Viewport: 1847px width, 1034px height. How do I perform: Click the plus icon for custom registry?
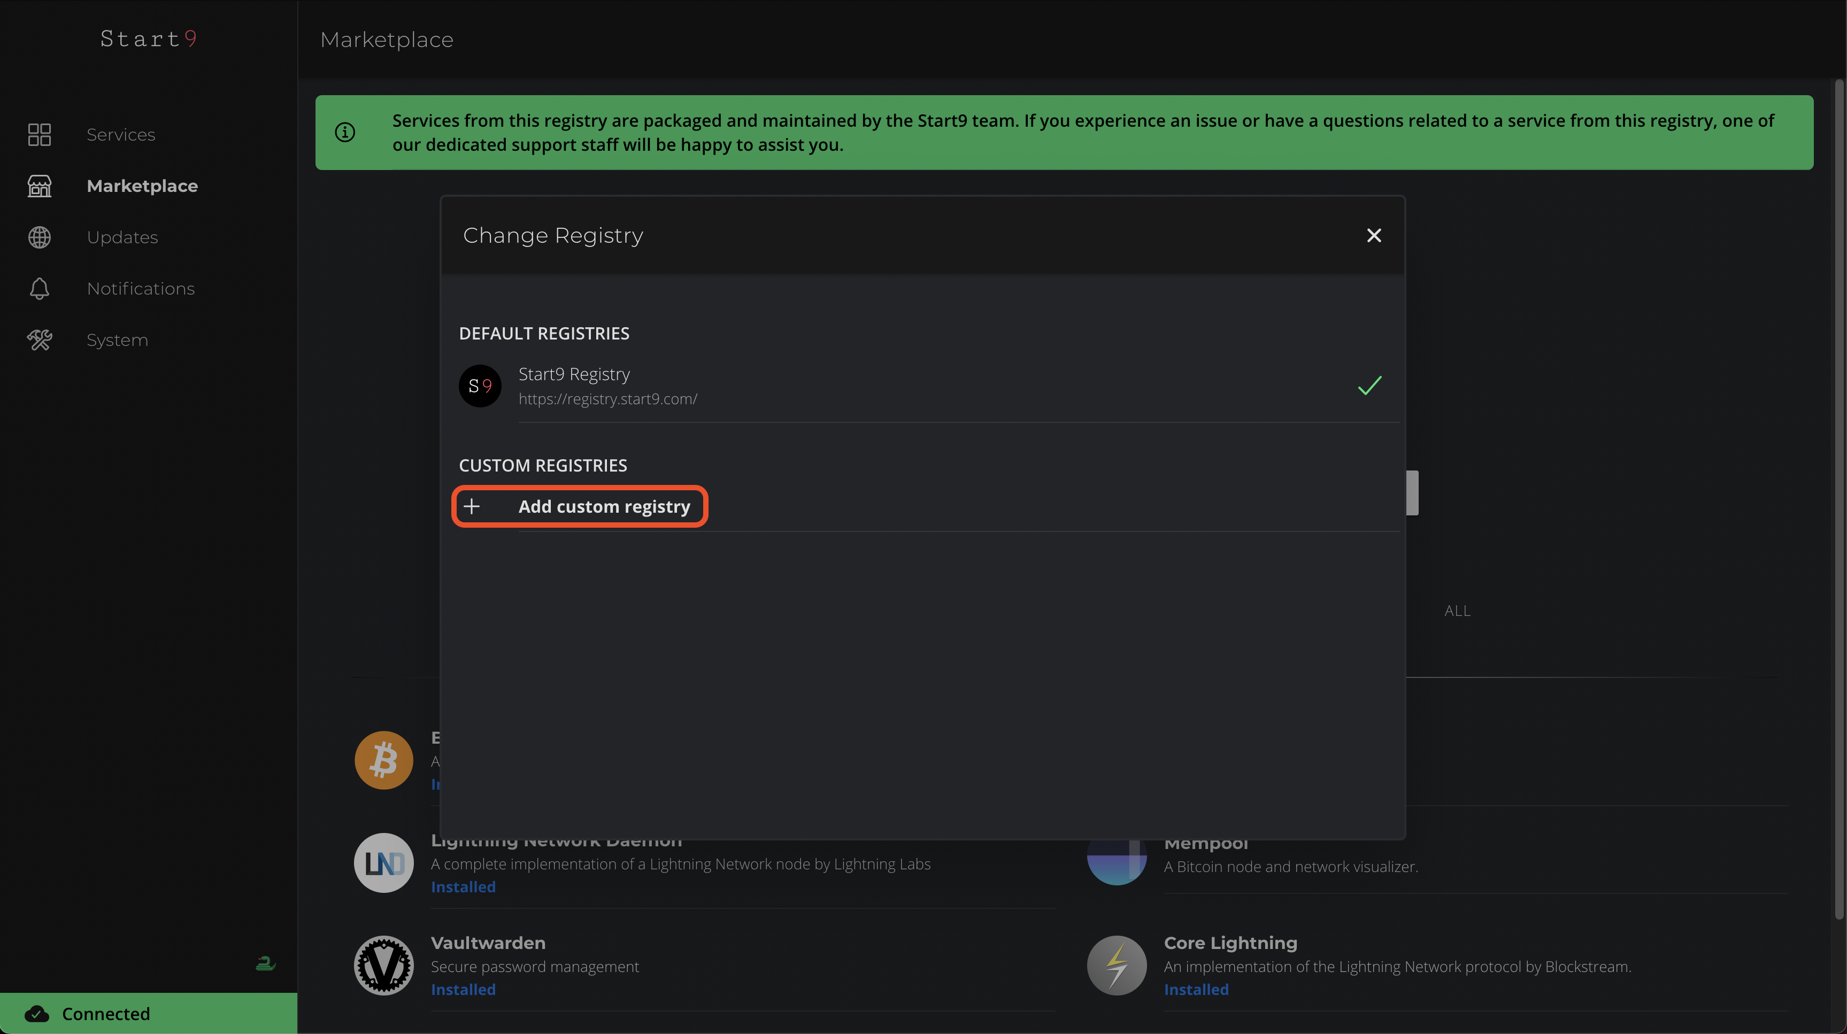click(x=471, y=507)
